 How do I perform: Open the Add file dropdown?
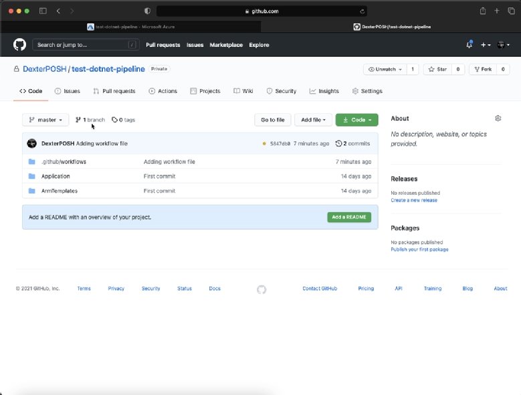(x=313, y=120)
